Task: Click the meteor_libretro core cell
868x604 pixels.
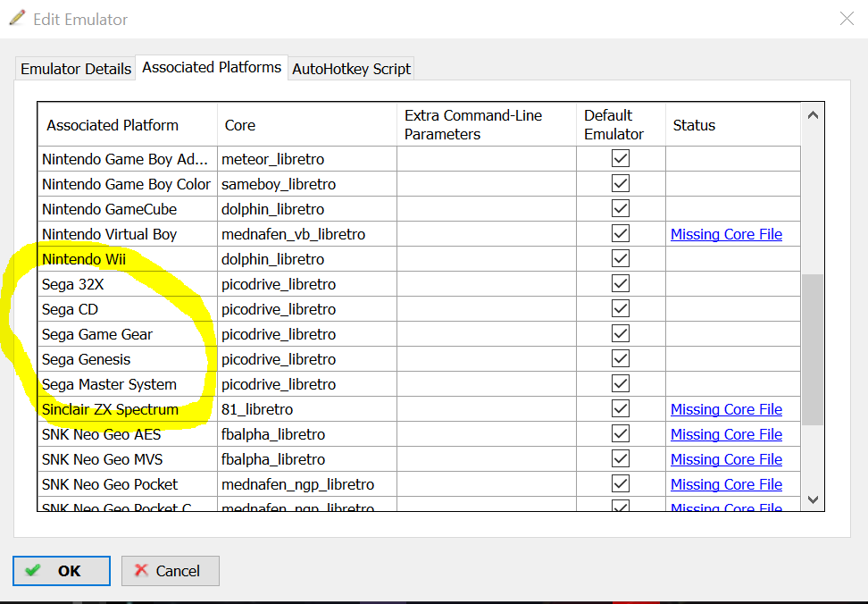Action: (x=307, y=159)
